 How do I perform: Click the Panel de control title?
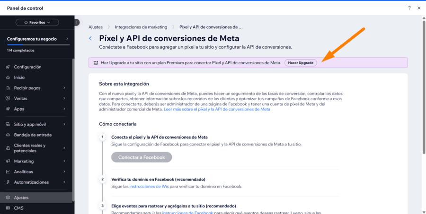[25, 9]
